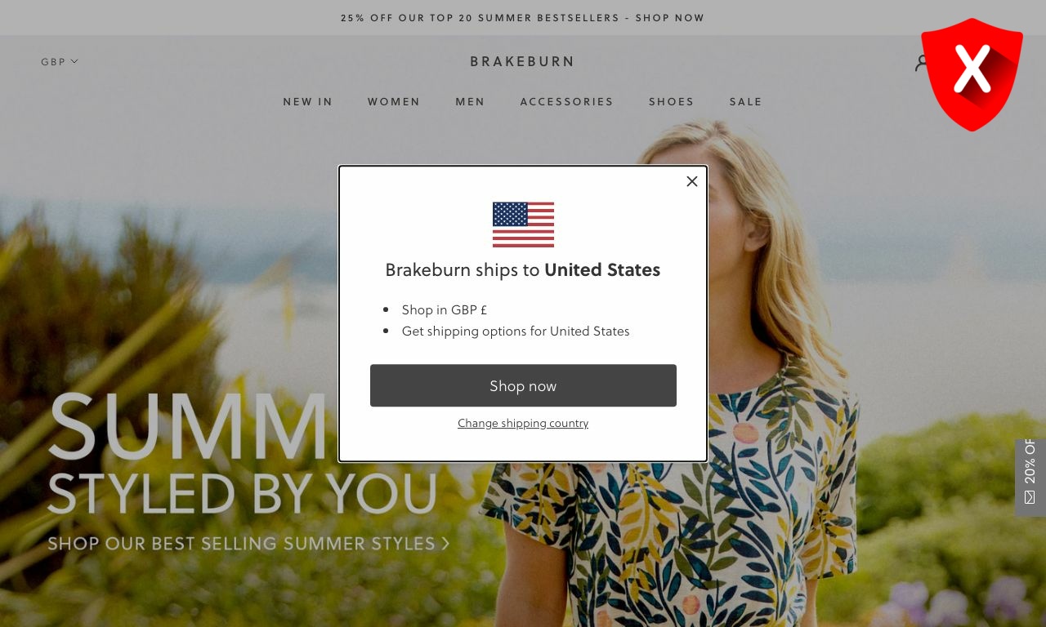Choose Change shipping country link
This screenshot has height=627, width=1046.
[523, 423]
